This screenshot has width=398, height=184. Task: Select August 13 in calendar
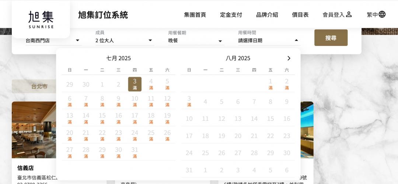click(x=238, y=119)
